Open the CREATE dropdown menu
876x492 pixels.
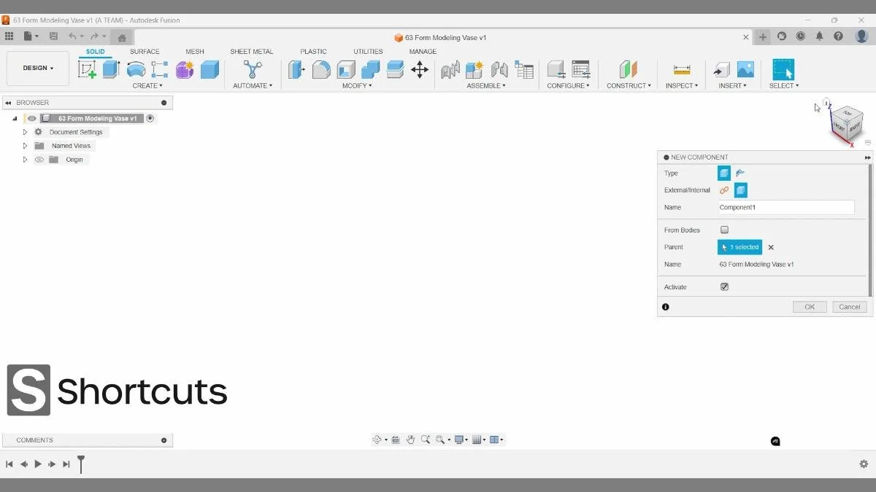(147, 86)
